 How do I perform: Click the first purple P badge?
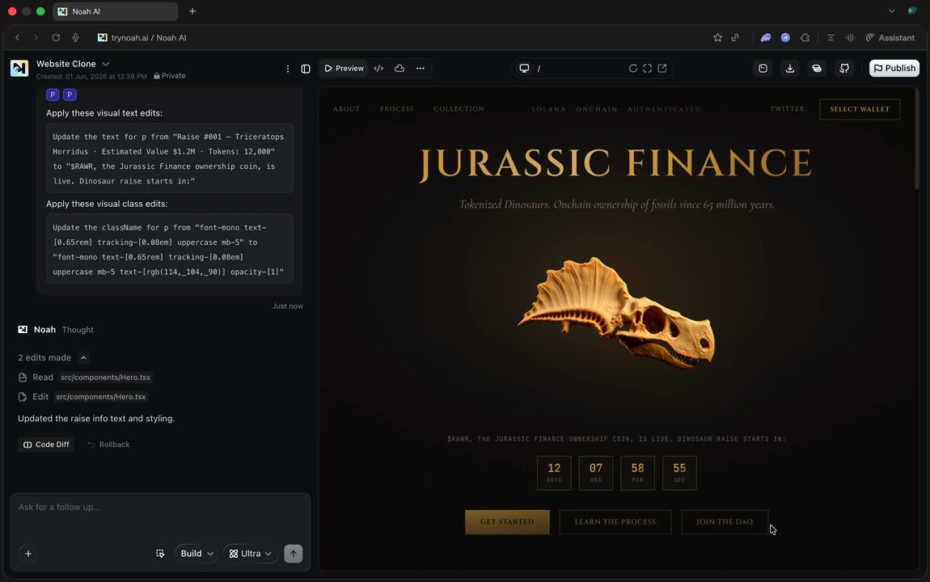point(53,95)
